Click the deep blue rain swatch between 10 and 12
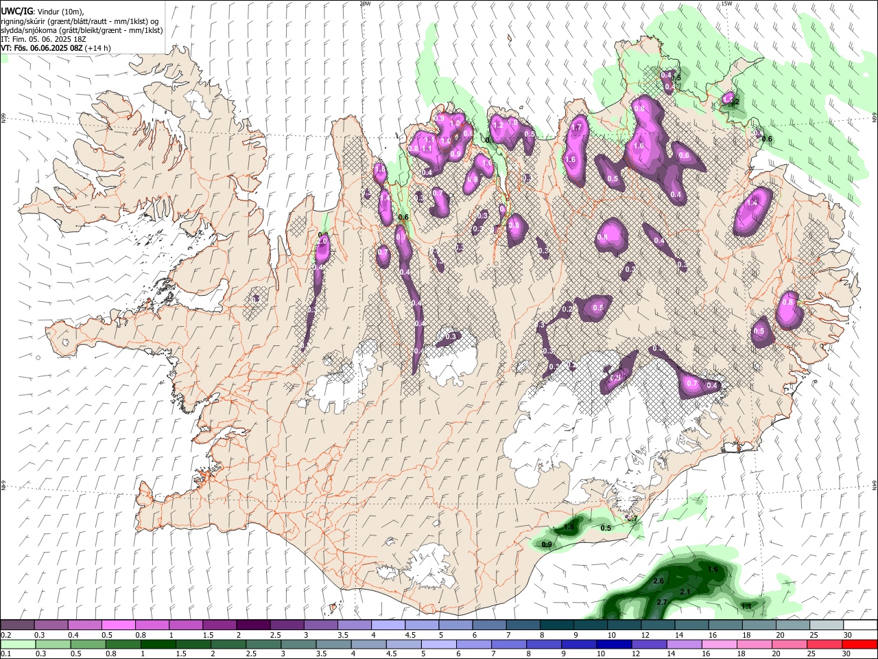This screenshot has width=878, height=659. pos(614,645)
